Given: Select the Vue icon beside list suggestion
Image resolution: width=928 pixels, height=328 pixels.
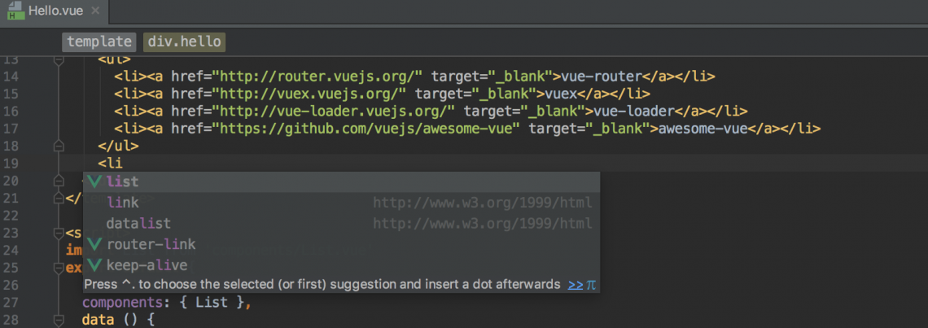Looking at the screenshot, I should coord(94,181).
